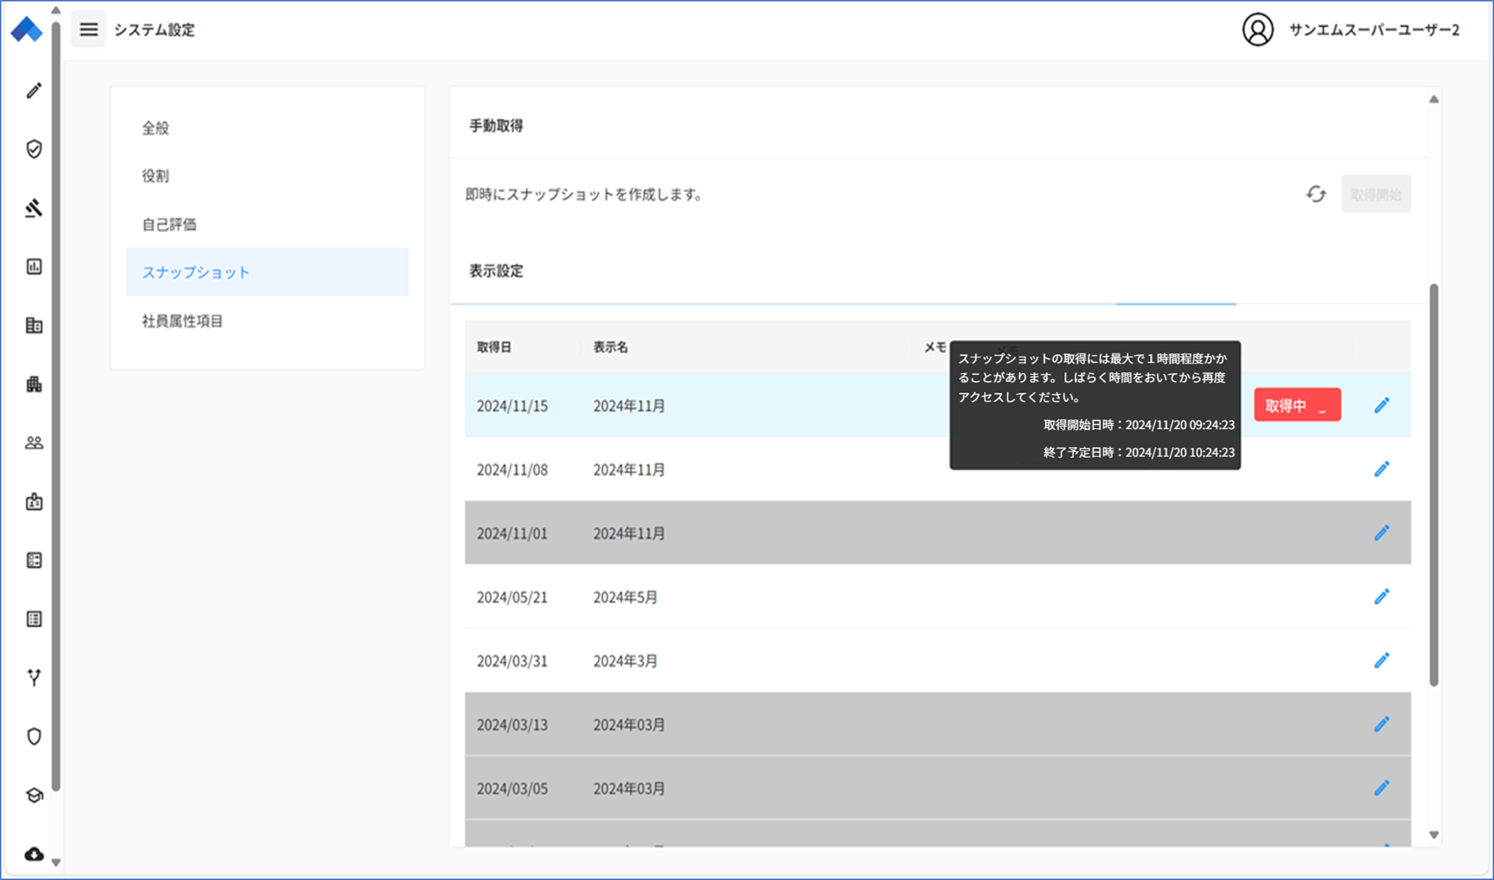This screenshot has width=1494, height=880.
Task: Select 全般 in settings menu
Action: 267,127
